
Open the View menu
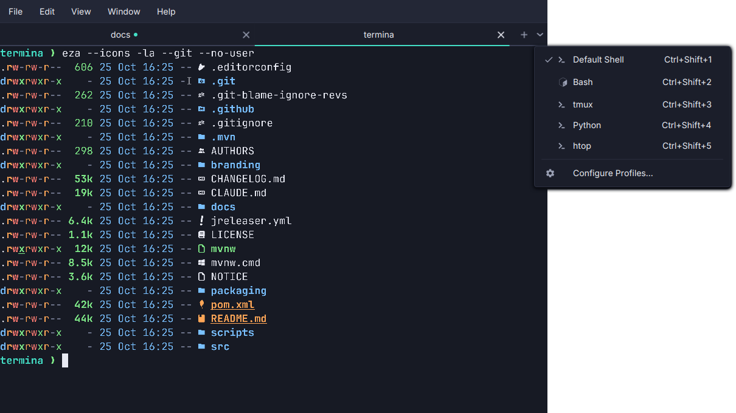coord(81,12)
